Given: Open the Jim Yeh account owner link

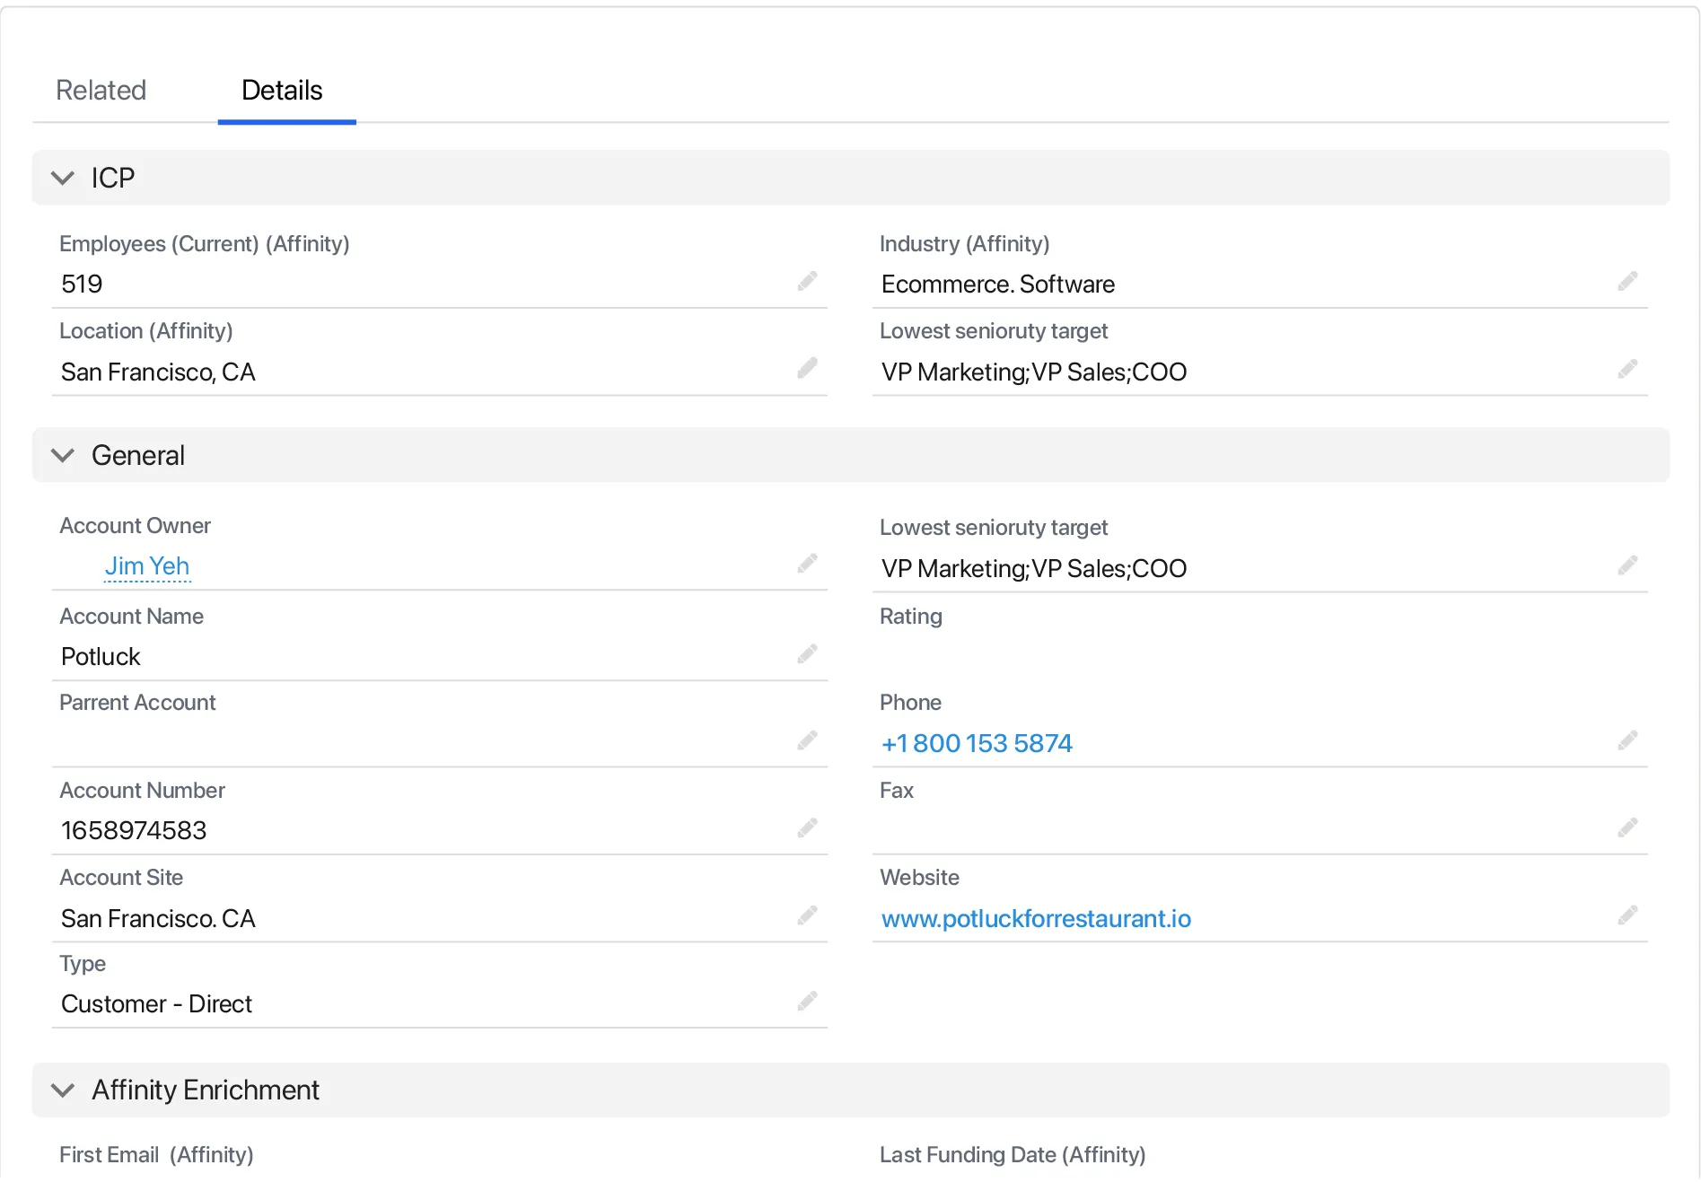Looking at the screenshot, I should click(147, 565).
